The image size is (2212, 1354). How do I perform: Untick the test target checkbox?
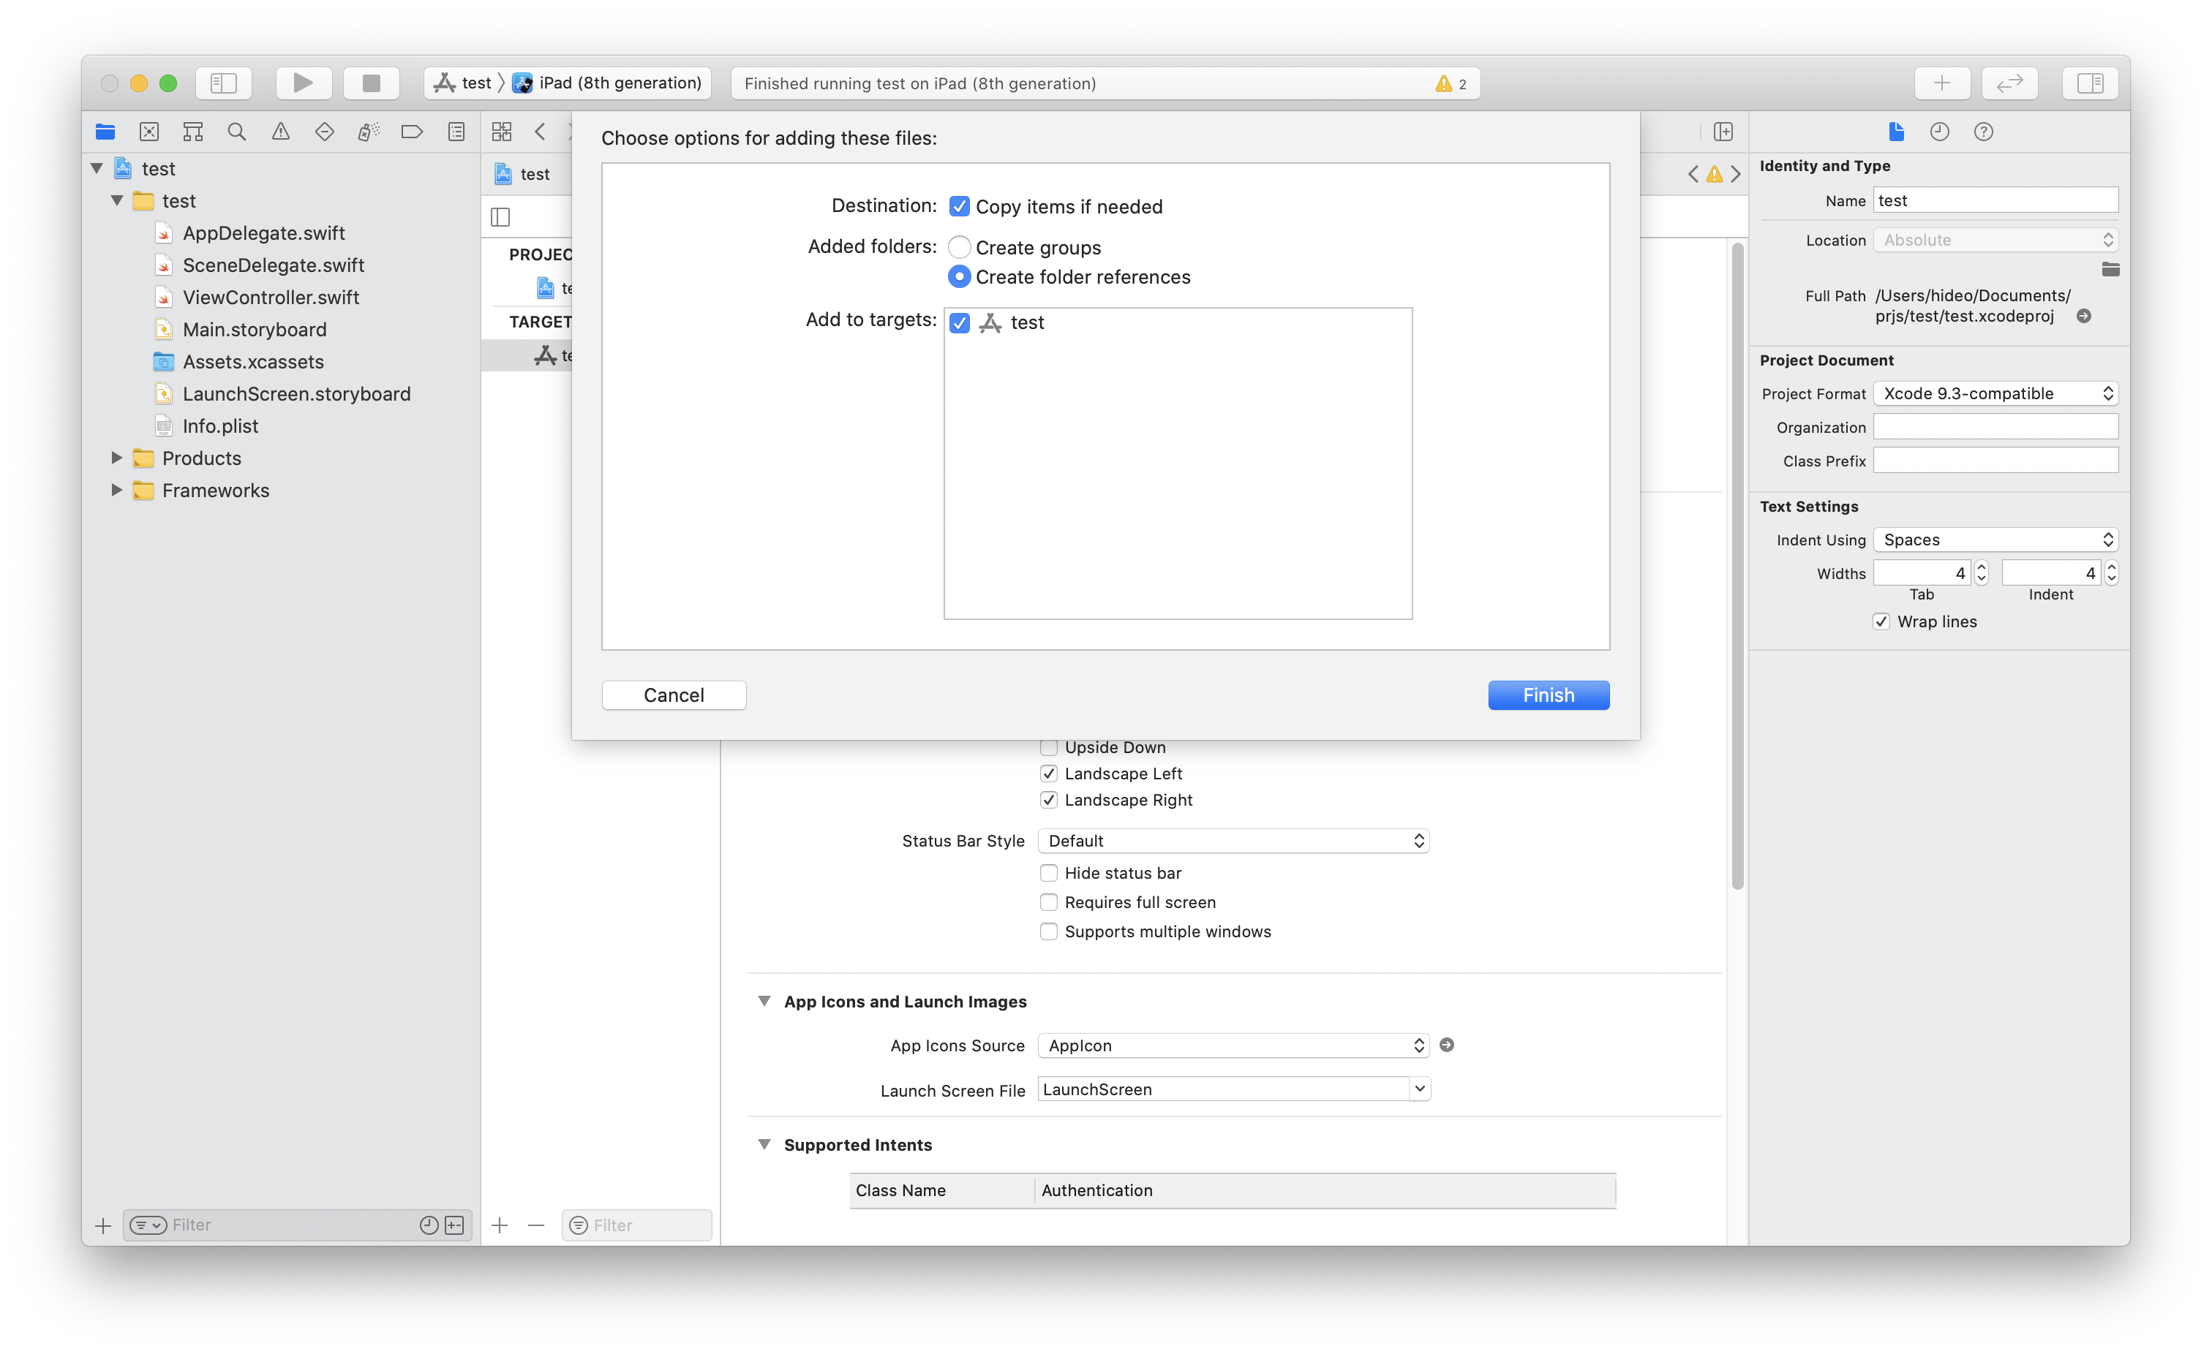(960, 323)
